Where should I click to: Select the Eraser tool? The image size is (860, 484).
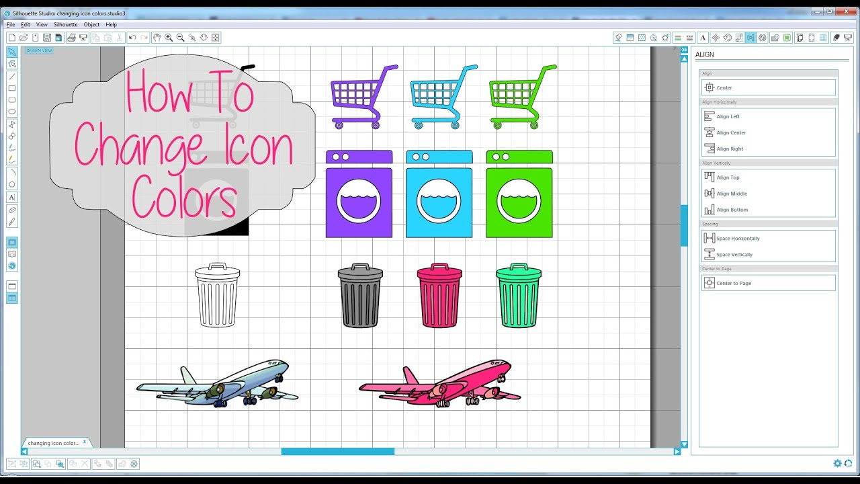(x=11, y=209)
